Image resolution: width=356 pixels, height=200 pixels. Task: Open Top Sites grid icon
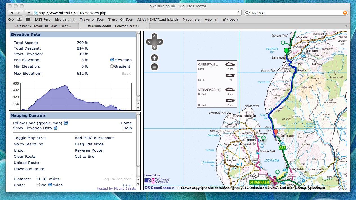[28, 19]
